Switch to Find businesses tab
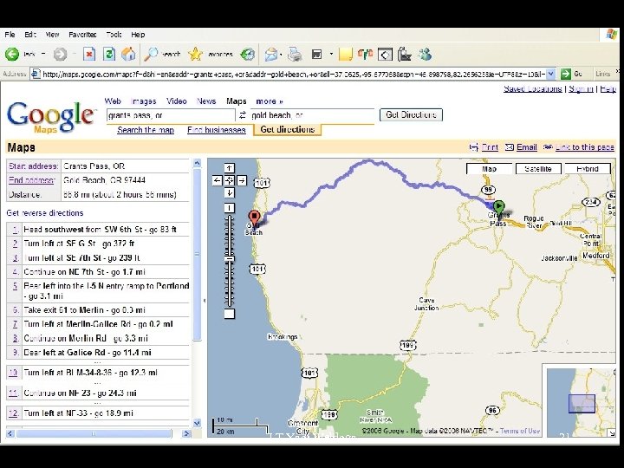624x468 pixels. pos(217,130)
